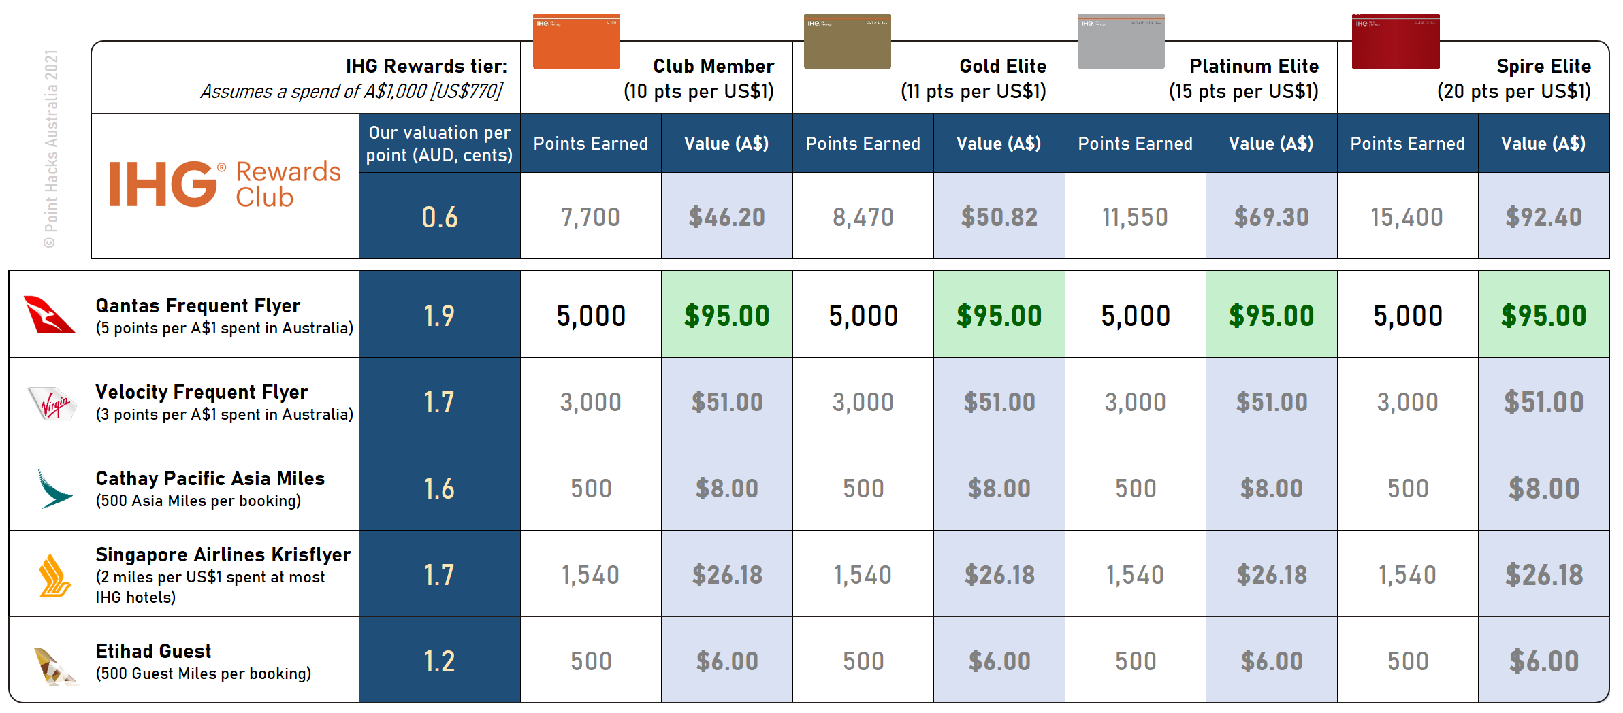
Task: Click the Velocity Frequent Flyer row title
Action: (x=202, y=392)
